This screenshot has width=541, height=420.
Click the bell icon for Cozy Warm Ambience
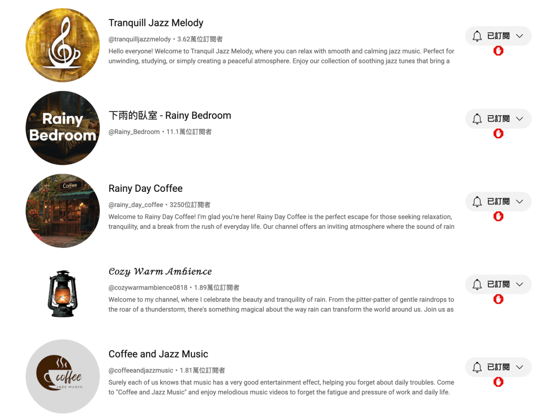click(477, 284)
